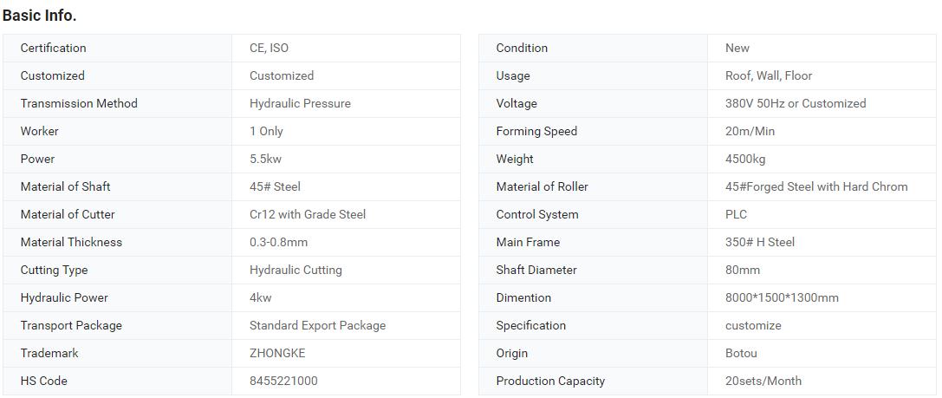The width and height of the screenshot is (942, 398).
Task: Click the 5.5kw Power value
Action: [266, 159]
